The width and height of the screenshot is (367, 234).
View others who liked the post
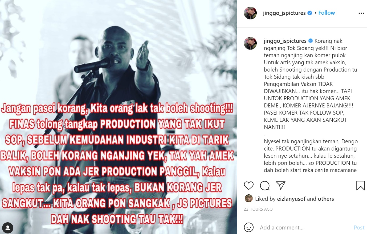click(x=326, y=199)
